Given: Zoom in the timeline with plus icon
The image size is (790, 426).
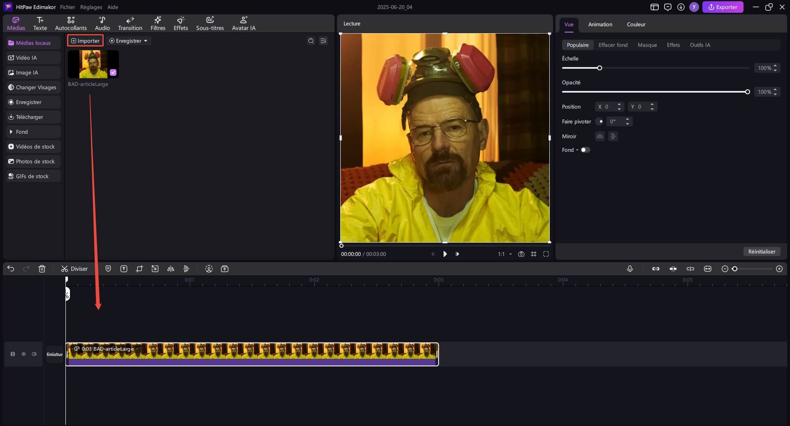Looking at the screenshot, I should pos(779,269).
